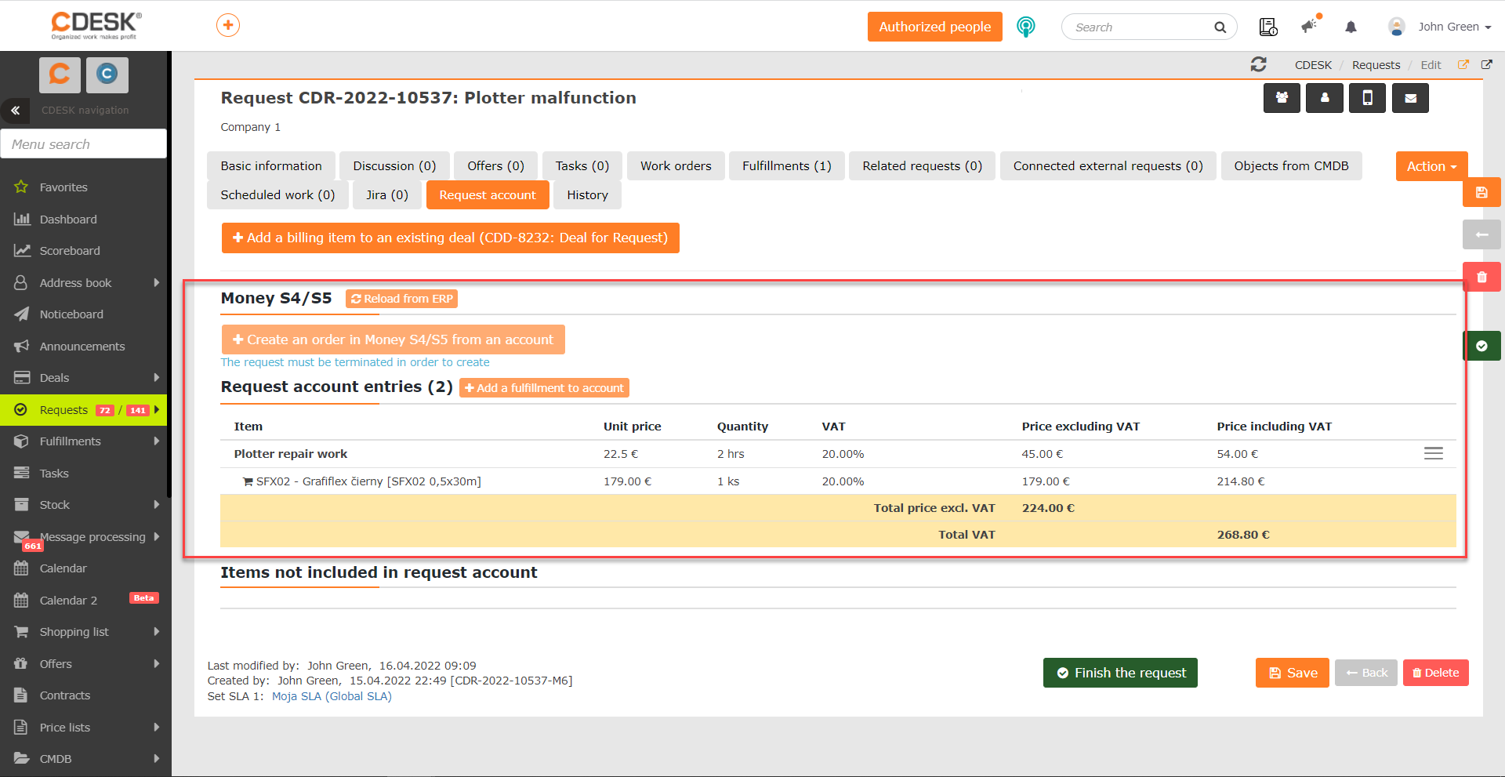
Task: Expand the Price lists submenu
Action: coord(157,727)
